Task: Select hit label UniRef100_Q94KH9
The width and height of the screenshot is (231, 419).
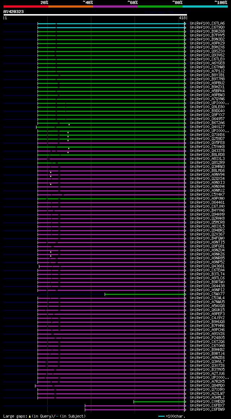Action: 207,215
